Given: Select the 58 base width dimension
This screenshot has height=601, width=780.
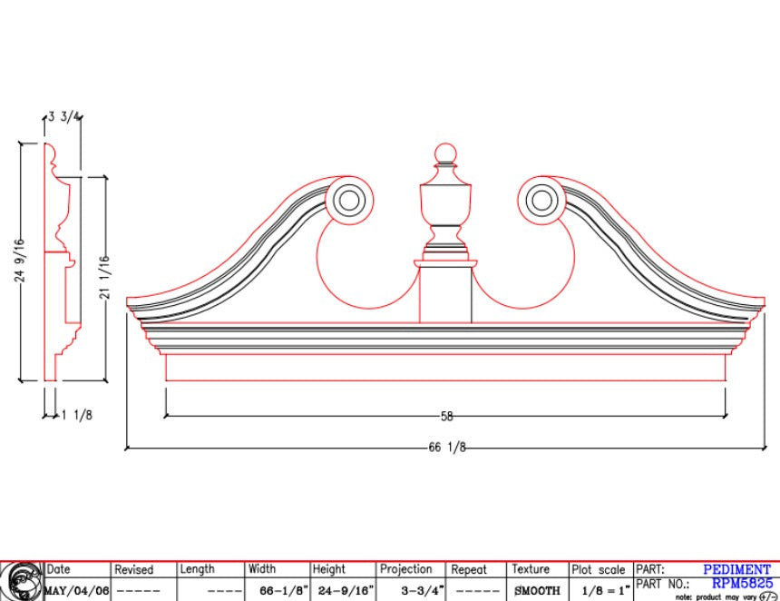Looking at the screenshot, I should point(446,416).
